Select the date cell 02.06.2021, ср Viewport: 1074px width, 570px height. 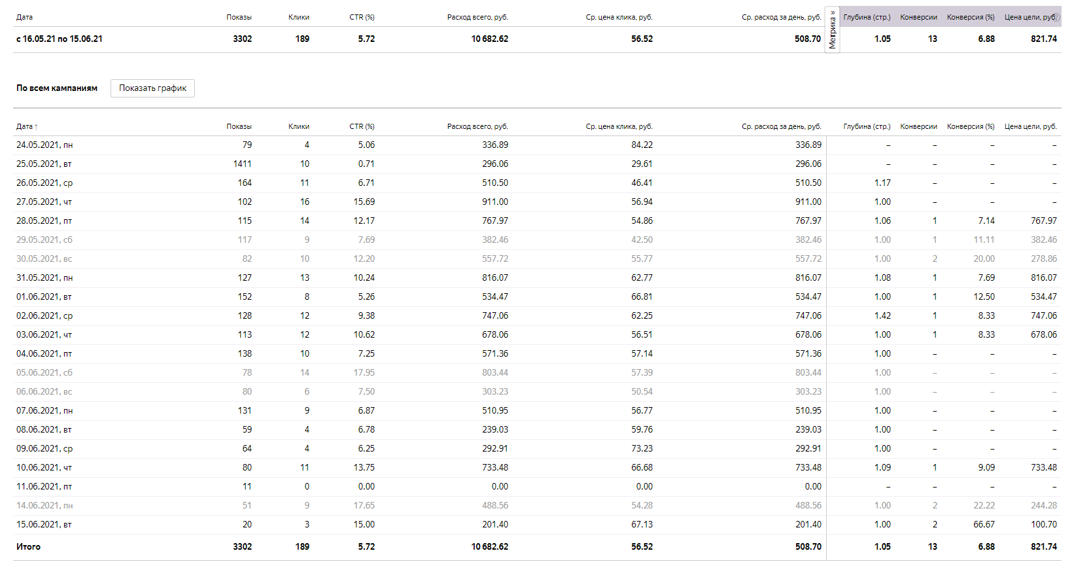[x=44, y=315]
